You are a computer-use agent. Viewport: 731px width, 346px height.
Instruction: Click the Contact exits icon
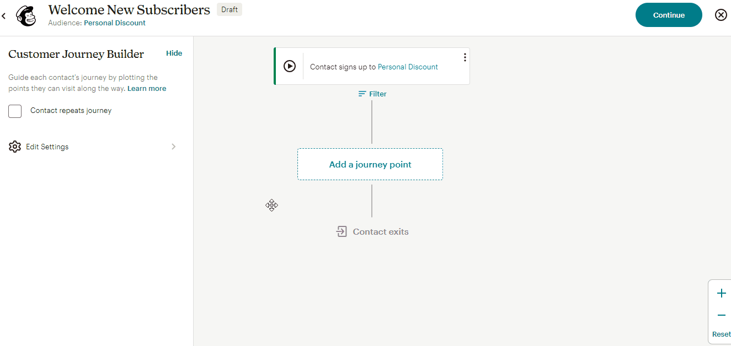(x=342, y=231)
